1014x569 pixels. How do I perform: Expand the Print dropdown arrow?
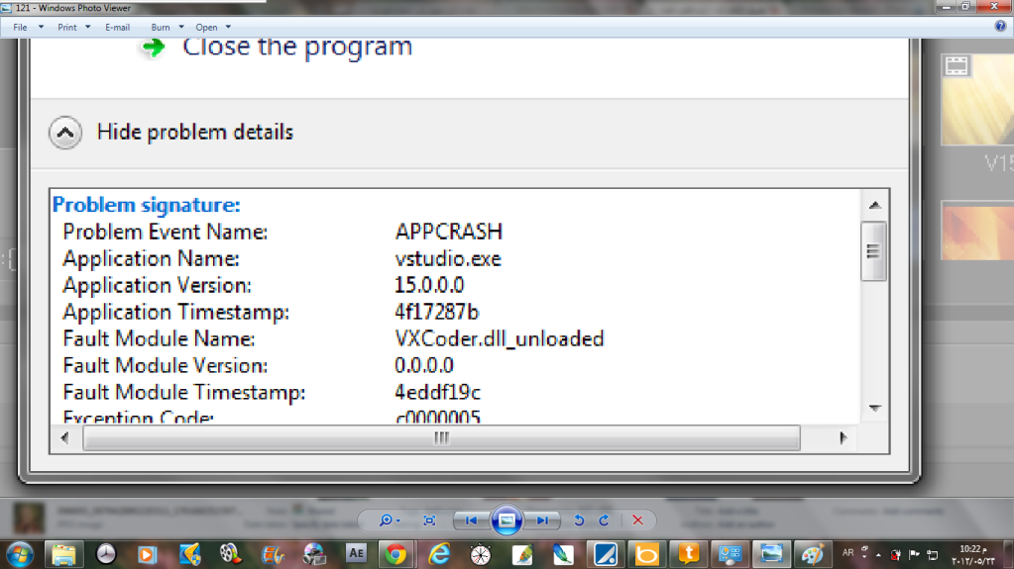tap(88, 27)
